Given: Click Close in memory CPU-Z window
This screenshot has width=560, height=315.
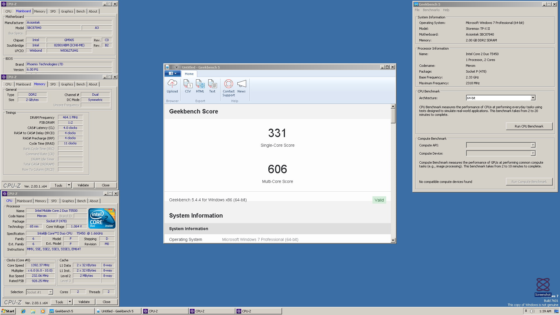Looking at the screenshot, I should point(106,185).
